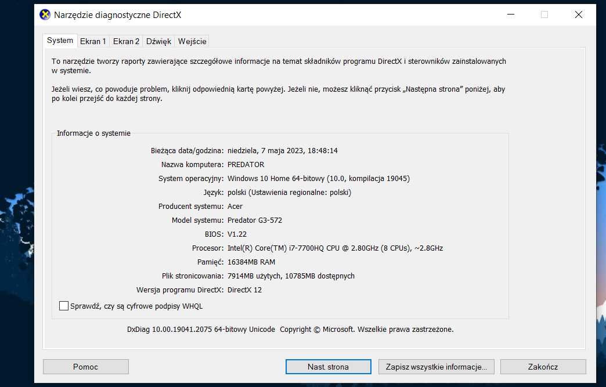
Task: Click the Plik stronicowania: field label
Action: coord(193,276)
